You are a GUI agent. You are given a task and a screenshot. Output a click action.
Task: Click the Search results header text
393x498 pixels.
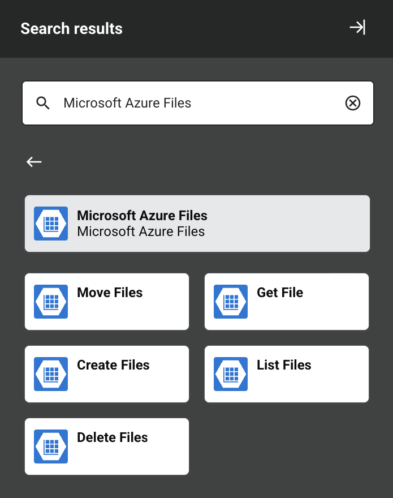coord(71,28)
